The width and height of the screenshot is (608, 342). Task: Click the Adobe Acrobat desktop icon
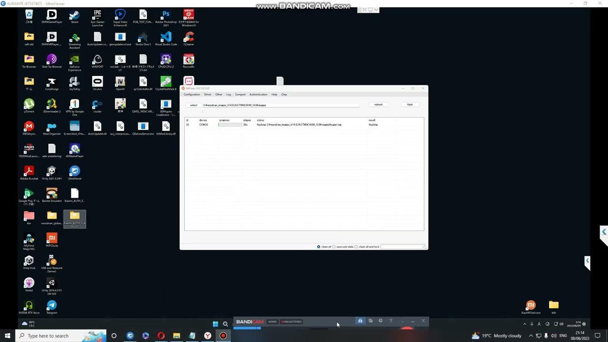click(x=29, y=173)
